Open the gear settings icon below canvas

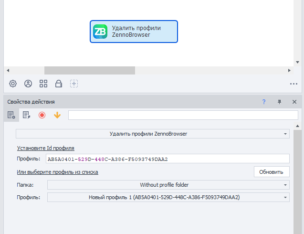tap(13, 84)
